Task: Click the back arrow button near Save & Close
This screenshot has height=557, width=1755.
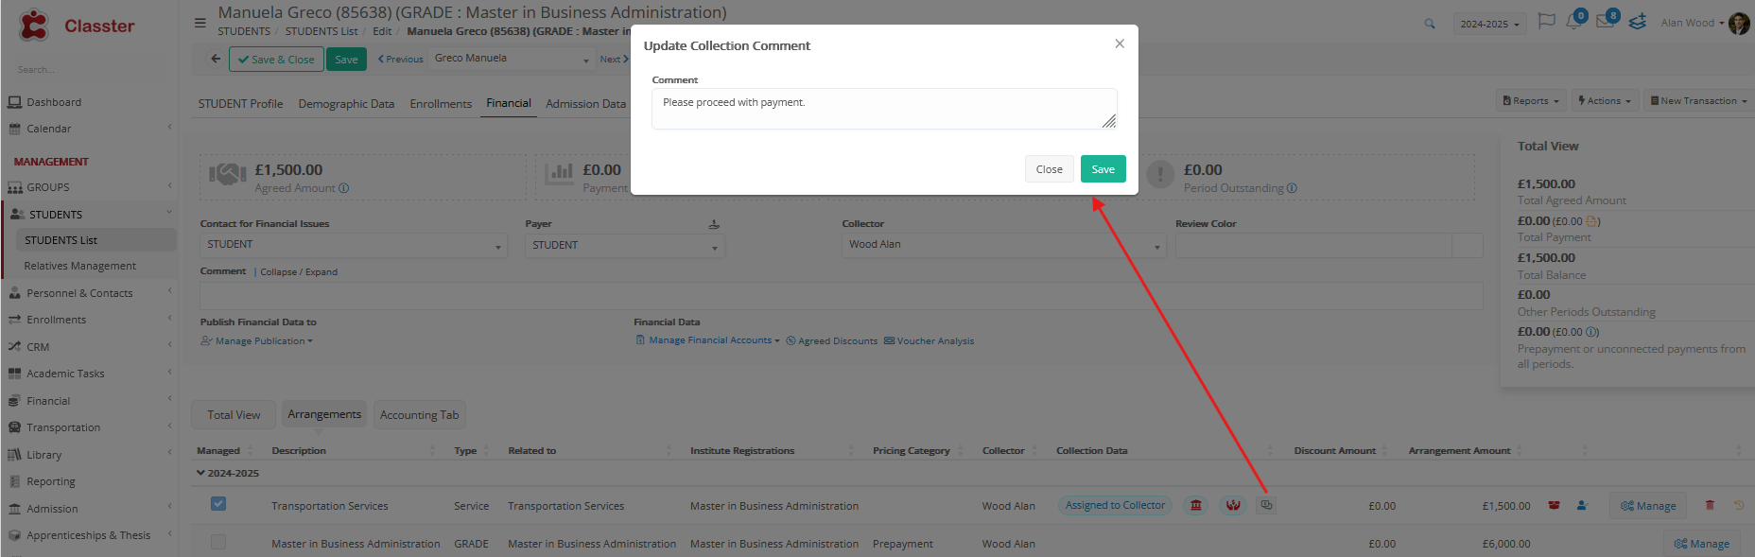Action: (216, 59)
